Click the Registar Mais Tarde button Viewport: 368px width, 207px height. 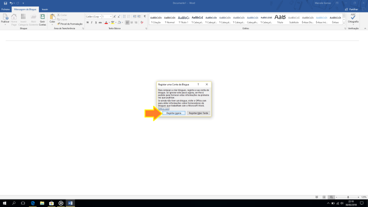click(x=198, y=113)
